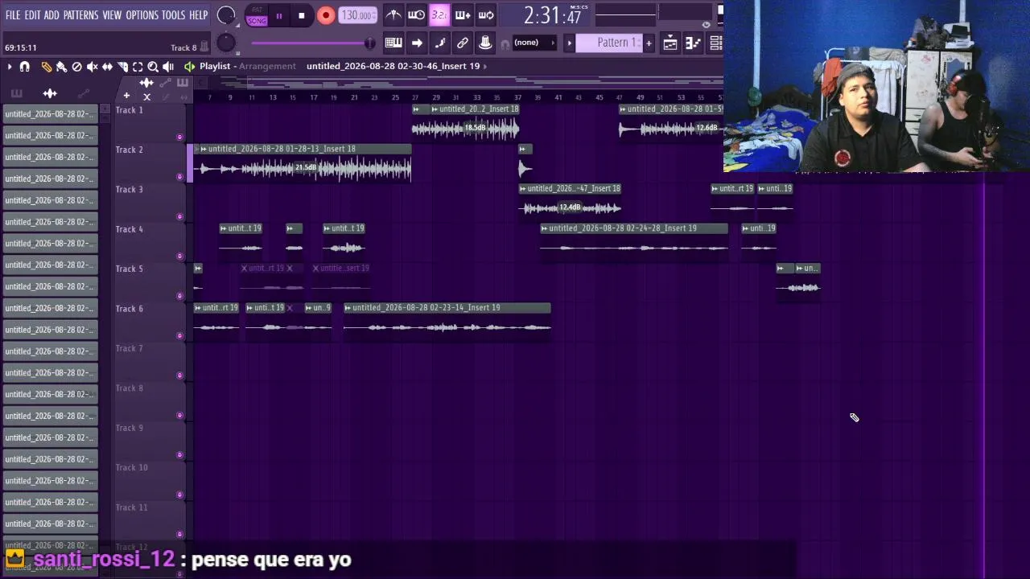Select the Draw pencil tool

(x=46, y=67)
